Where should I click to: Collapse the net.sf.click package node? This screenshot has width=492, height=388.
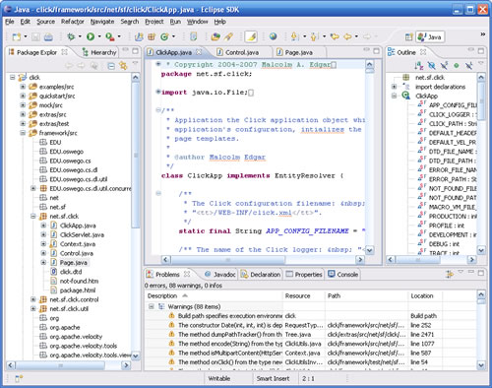[33, 217]
